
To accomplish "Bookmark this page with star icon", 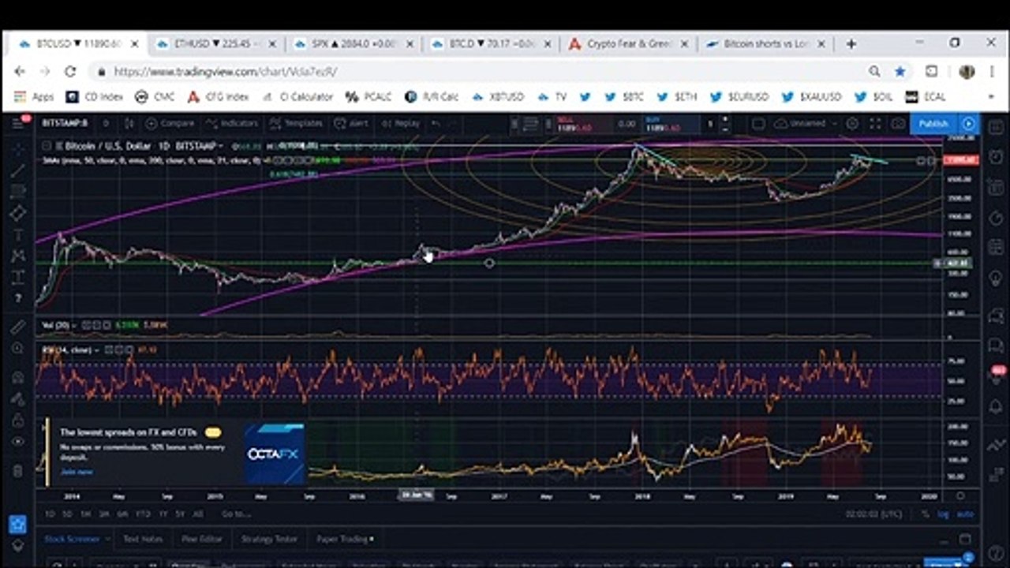I will point(900,71).
